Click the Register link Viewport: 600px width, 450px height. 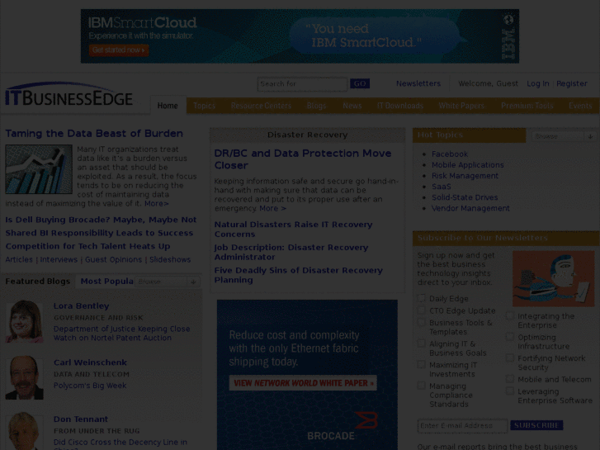coord(572,83)
